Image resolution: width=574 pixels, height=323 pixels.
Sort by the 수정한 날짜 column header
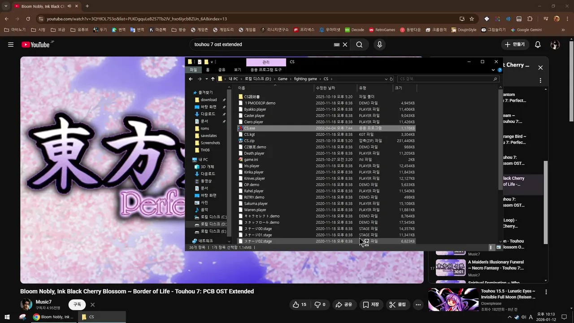335,88
